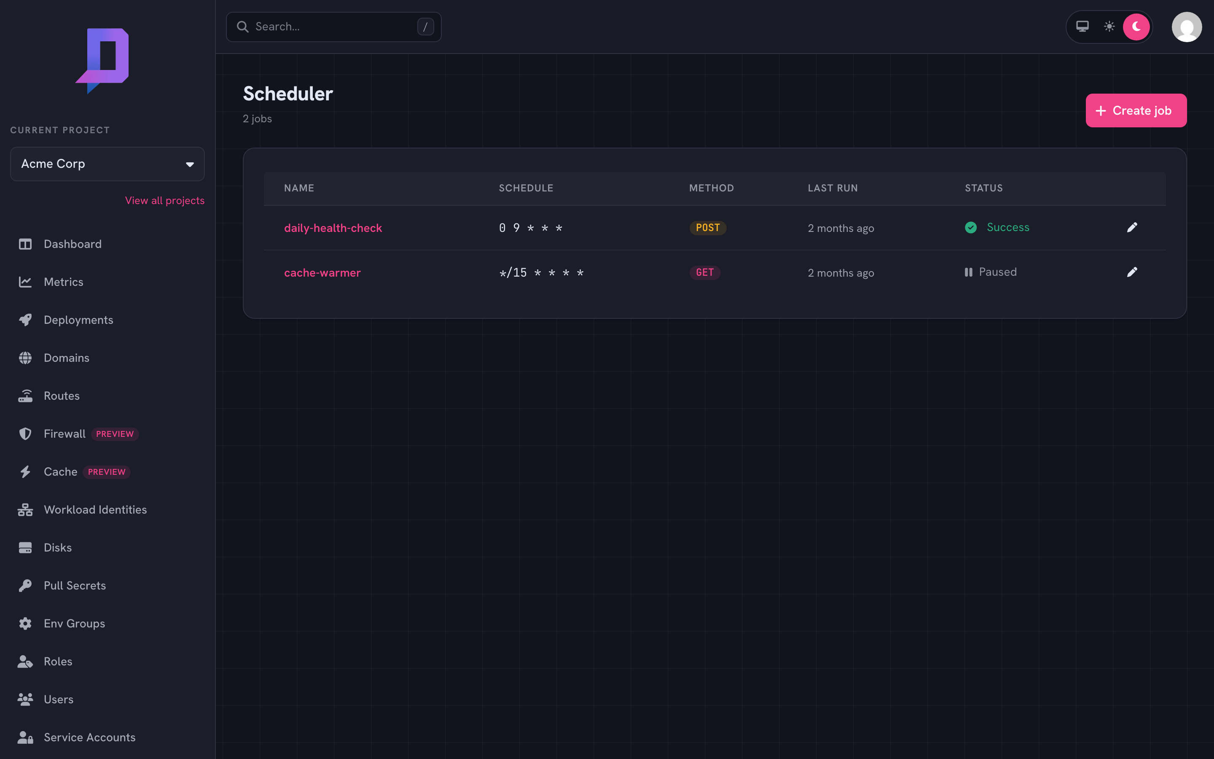
Task: Click the '0 9 * * *' schedule
Action: coord(530,228)
